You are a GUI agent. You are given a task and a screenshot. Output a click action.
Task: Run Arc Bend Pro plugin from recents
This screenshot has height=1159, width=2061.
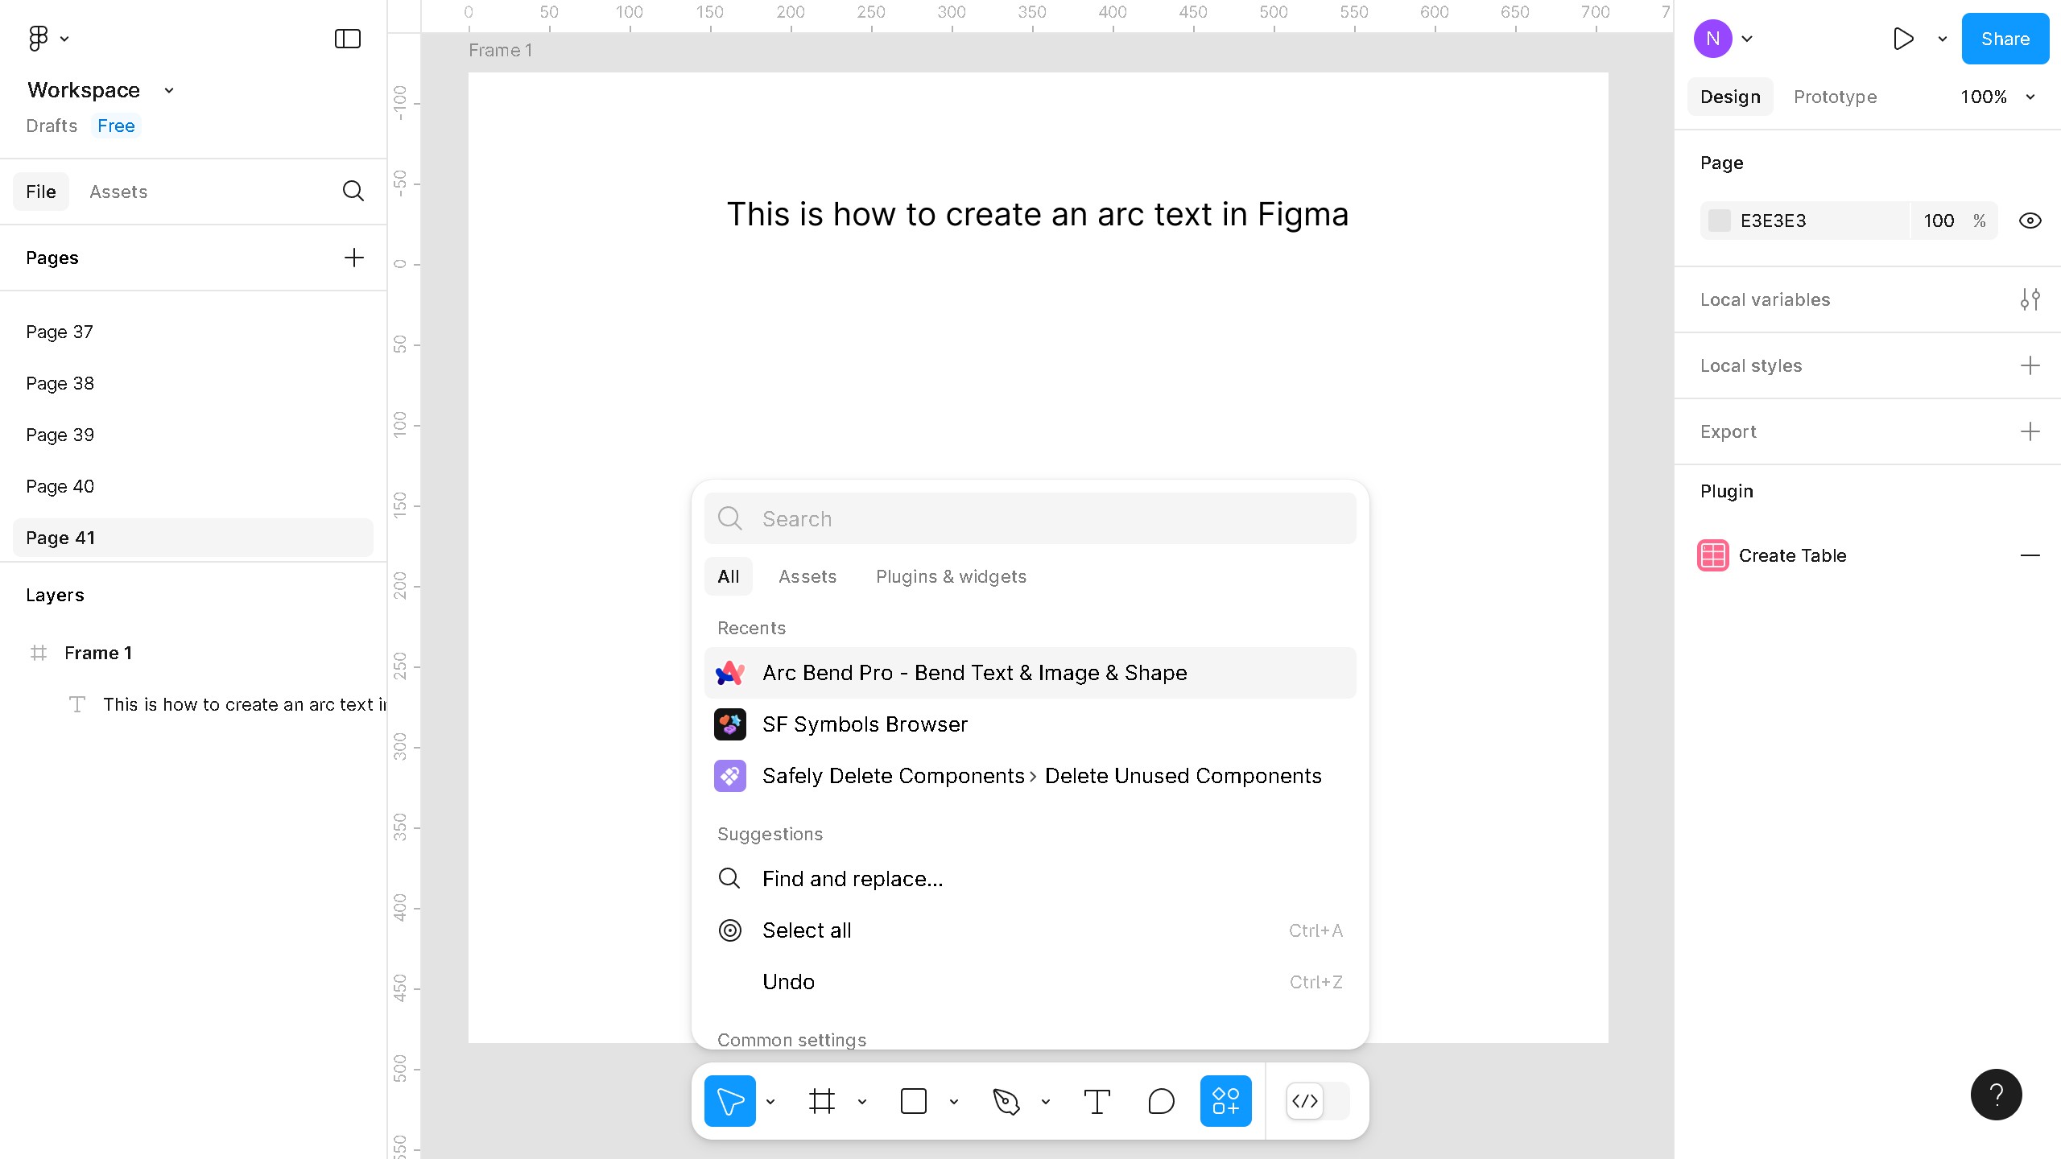tap(974, 673)
